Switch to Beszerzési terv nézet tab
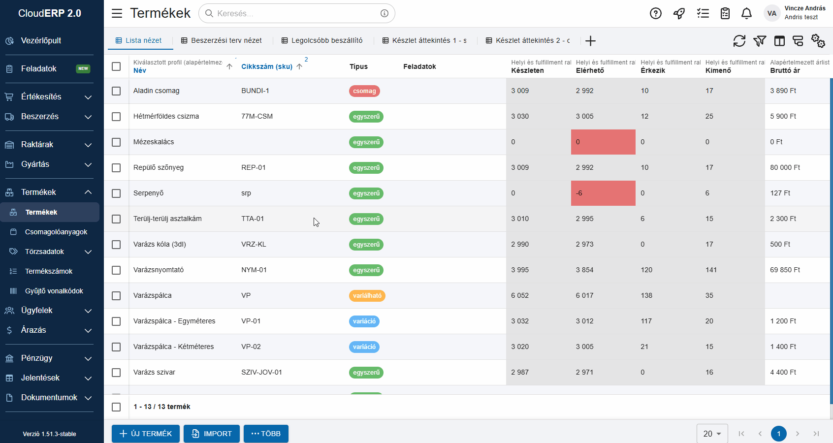 (x=222, y=40)
